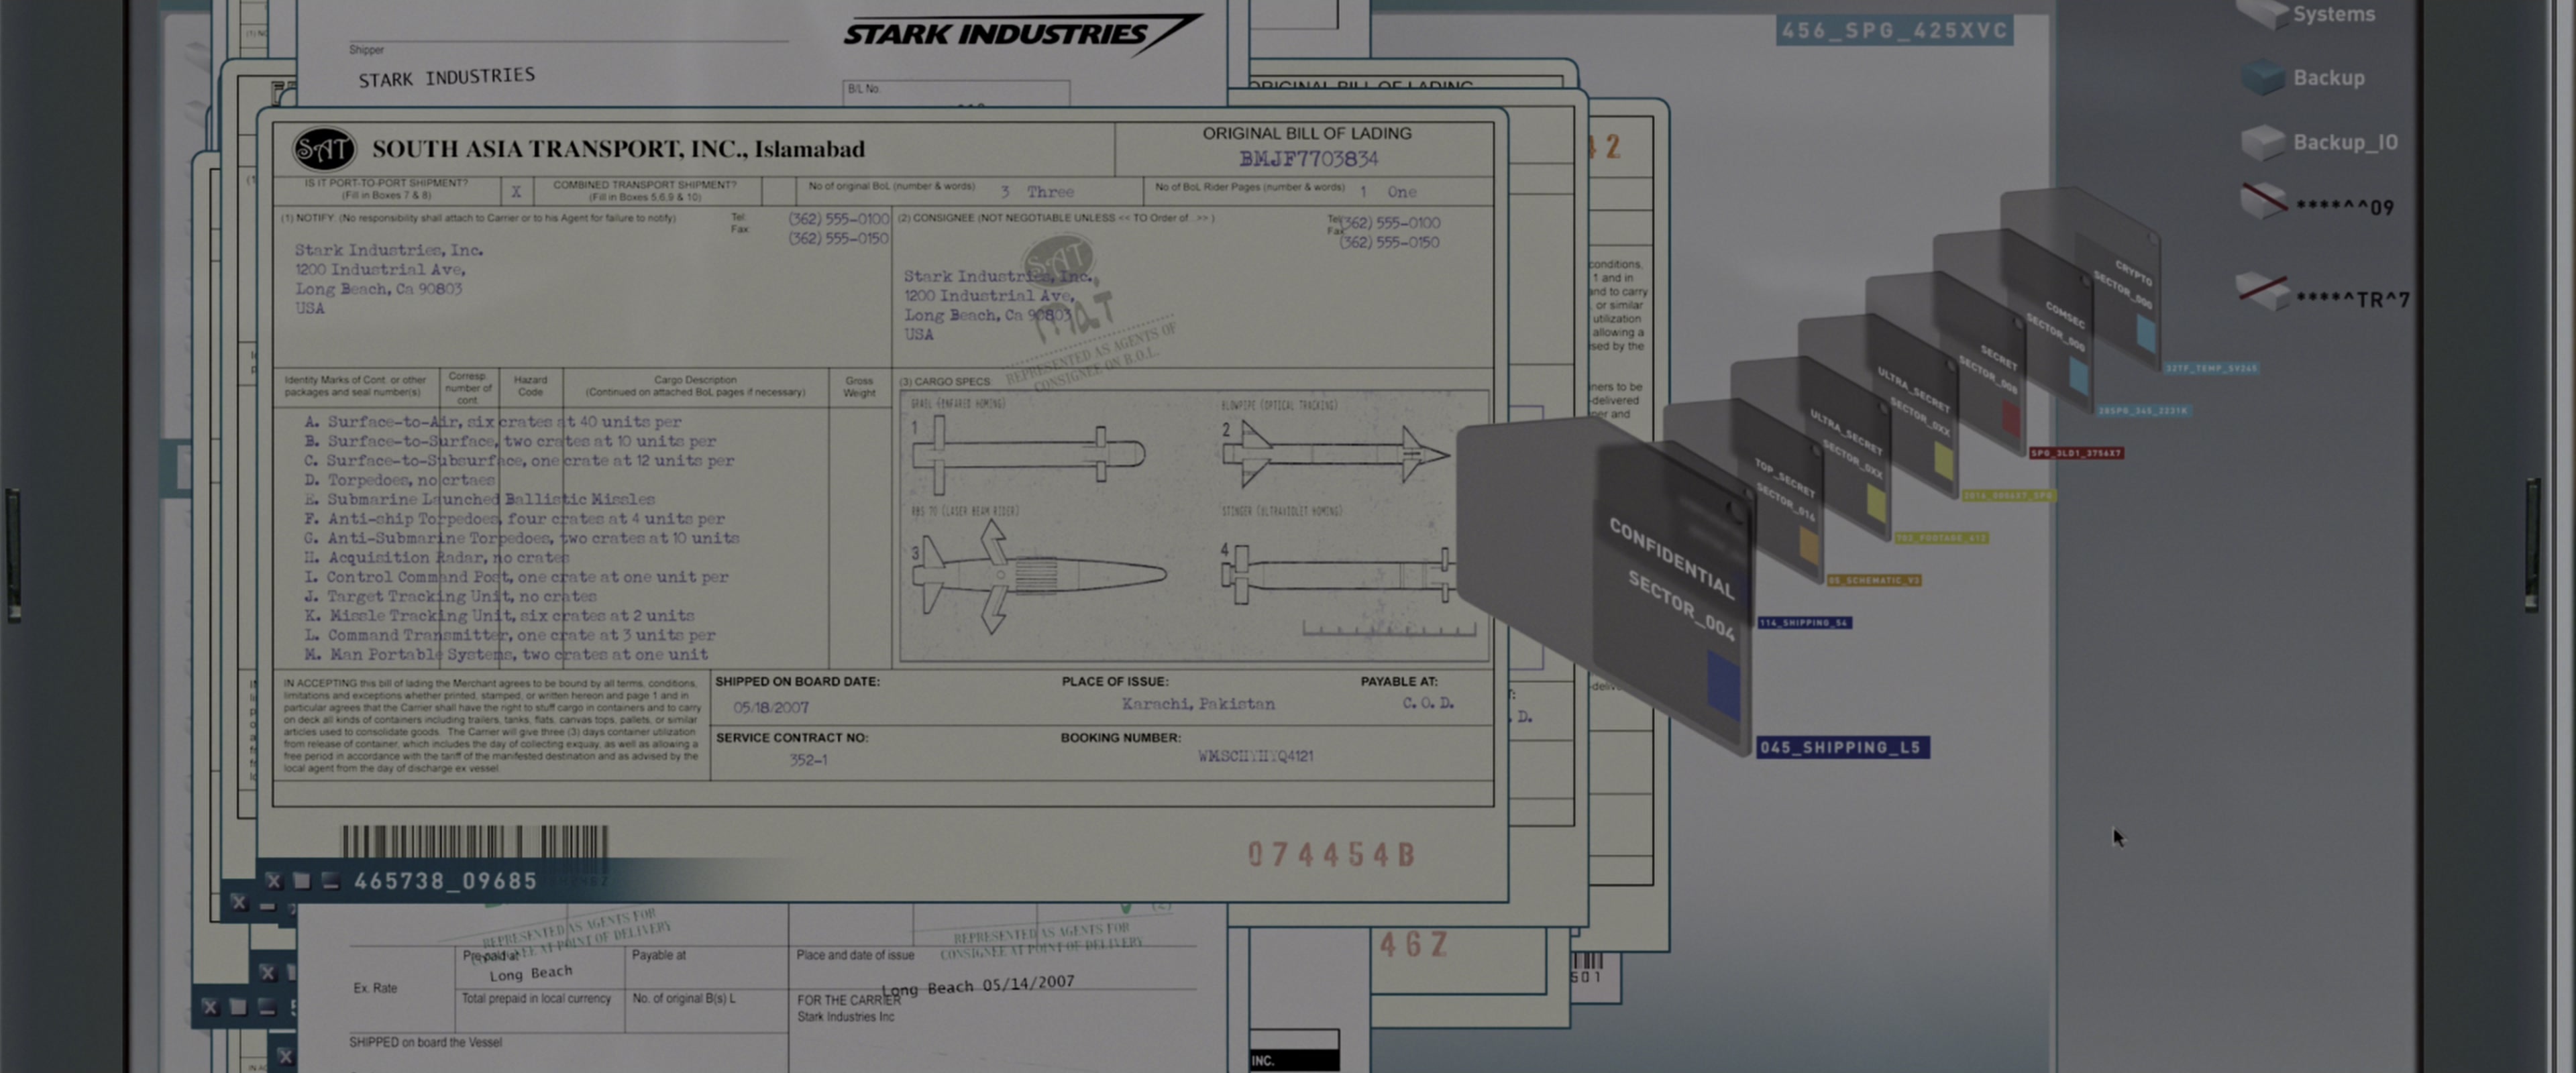Click the red swatch on Secret Sector_008 card
The image size is (2576, 1073).
click(x=2012, y=419)
